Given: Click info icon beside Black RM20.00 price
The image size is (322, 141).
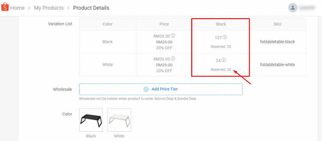Looking at the screenshot, I should 173,36.
